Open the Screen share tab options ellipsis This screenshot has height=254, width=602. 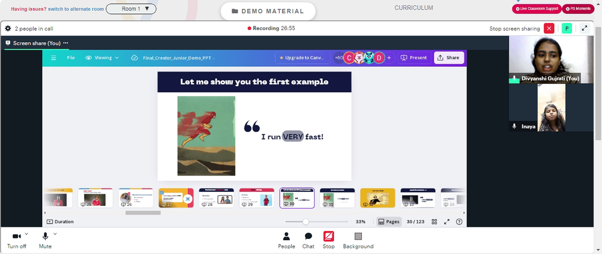[x=66, y=43]
